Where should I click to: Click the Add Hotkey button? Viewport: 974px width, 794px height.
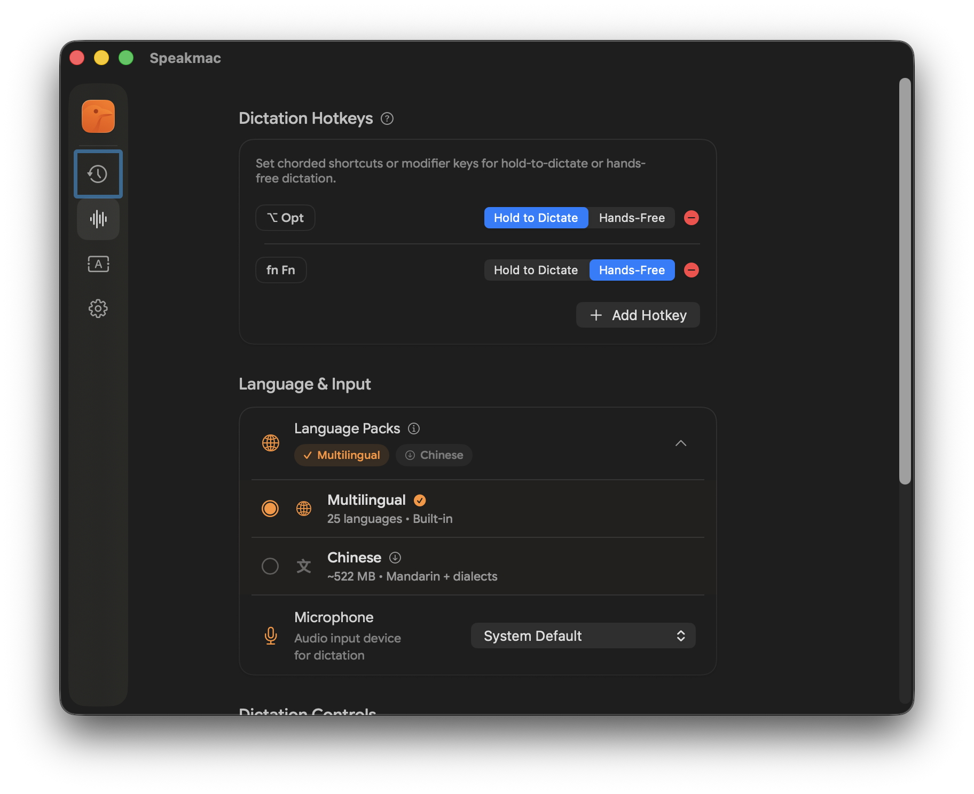click(x=638, y=315)
